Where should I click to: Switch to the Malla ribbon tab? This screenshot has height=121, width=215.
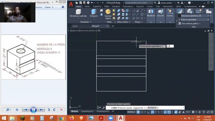[x=106, y=6]
